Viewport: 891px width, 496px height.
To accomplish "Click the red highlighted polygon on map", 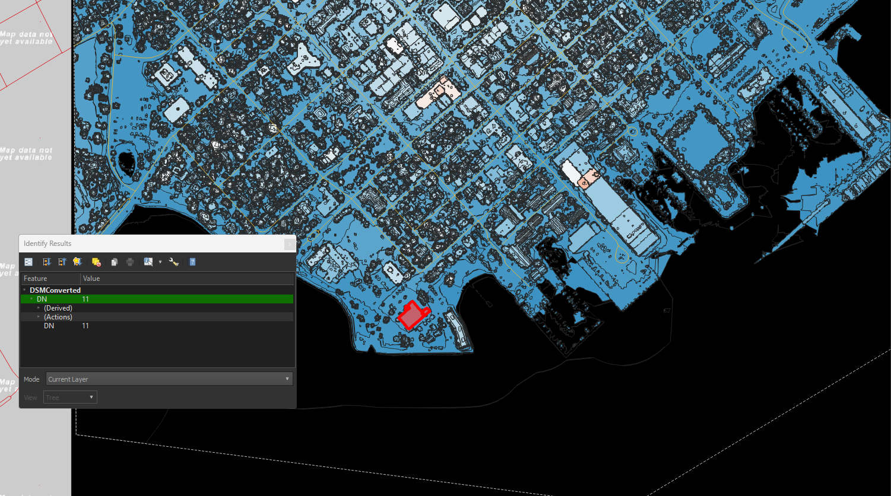I will tap(410, 317).
